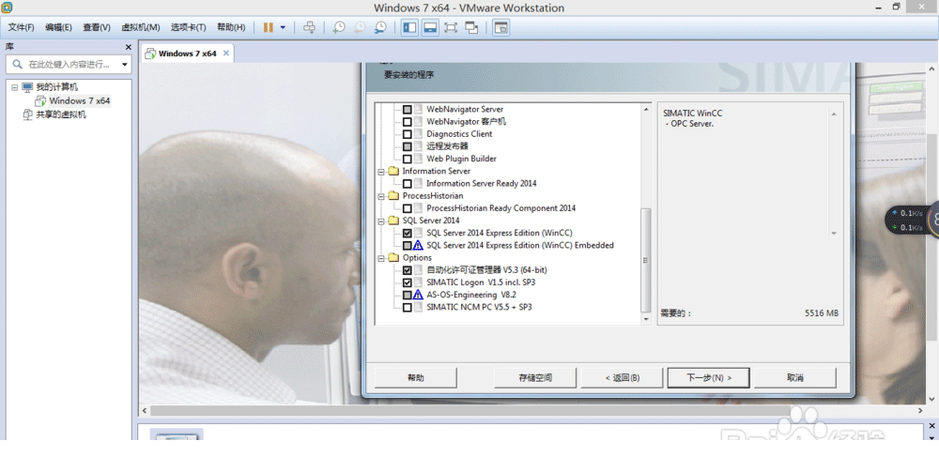
Task: Uncheck SIMATIC Logon V1.5 checkbox
Action: [x=408, y=282]
